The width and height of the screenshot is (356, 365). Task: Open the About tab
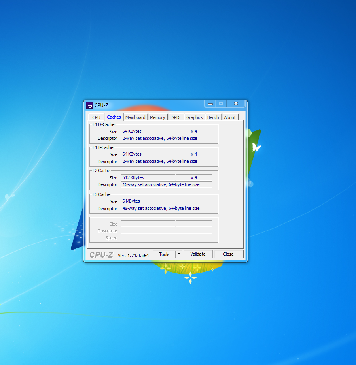[x=230, y=117]
